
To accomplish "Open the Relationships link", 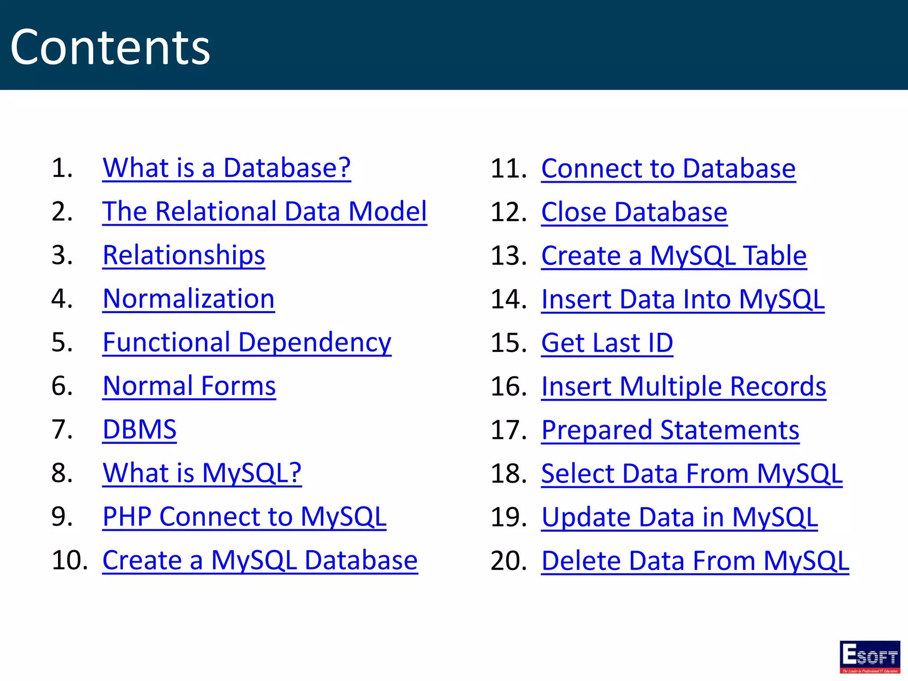I will (x=184, y=255).
